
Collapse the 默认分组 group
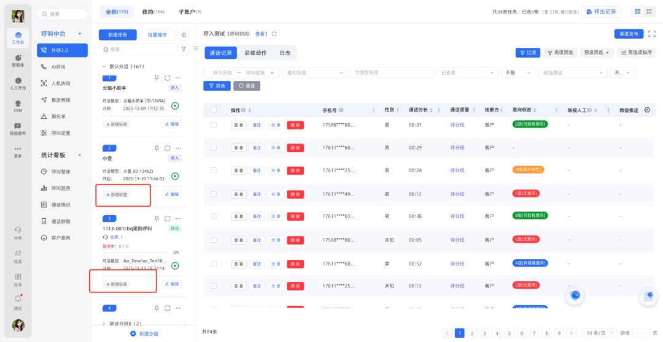click(x=104, y=66)
